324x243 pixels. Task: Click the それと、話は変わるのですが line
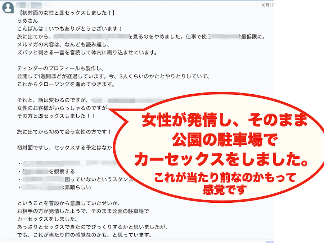point(53,100)
